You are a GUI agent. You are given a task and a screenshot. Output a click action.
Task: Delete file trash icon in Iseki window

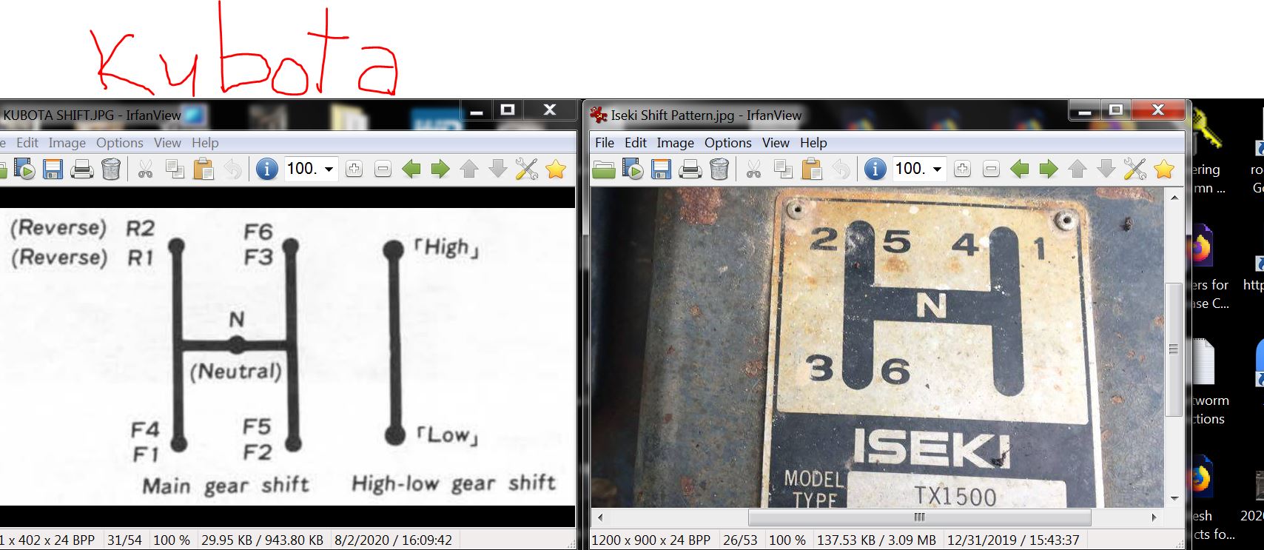point(719,170)
